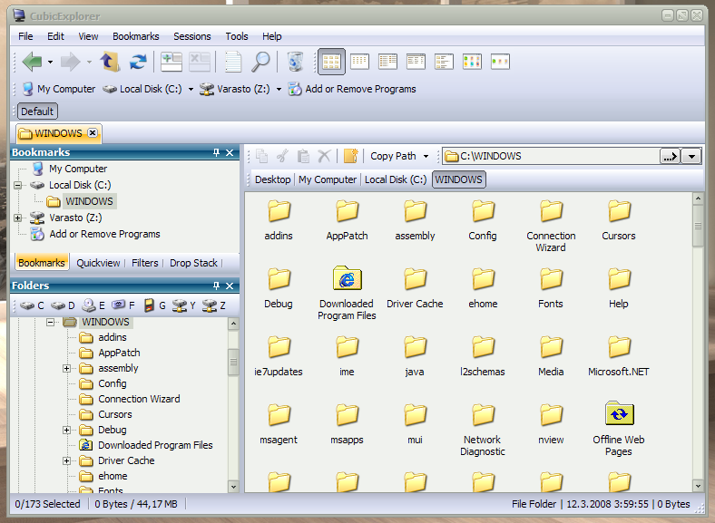This screenshot has height=523, width=715.
Task: Select the Offline Web Pages folder icon
Action: pos(619,413)
